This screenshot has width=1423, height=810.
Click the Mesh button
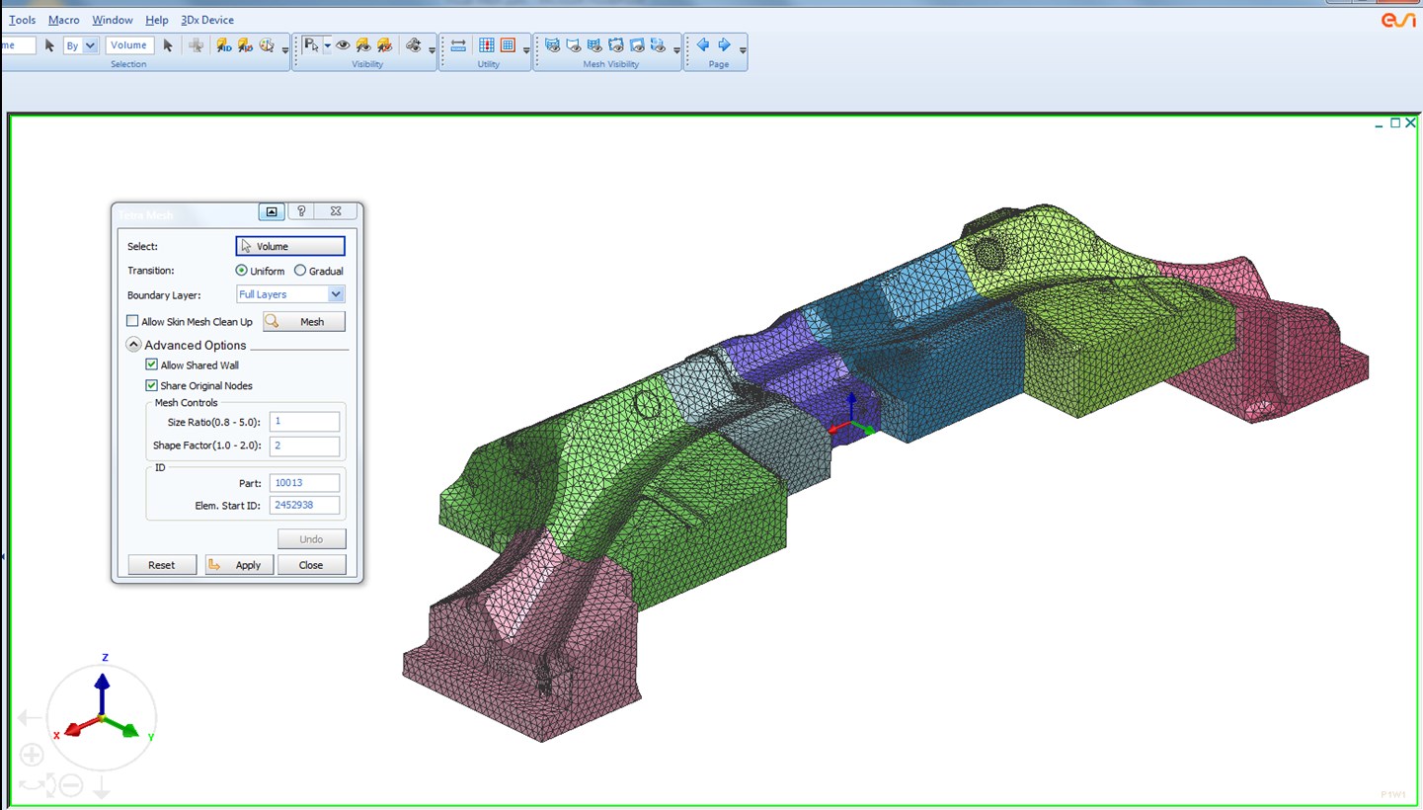point(304,321)
